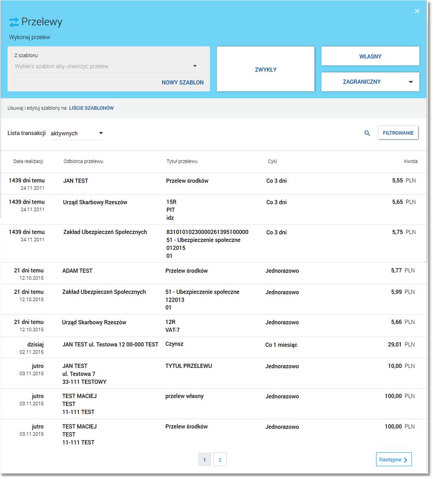Click the Odbiorca przelewu column header
Image resolution: width=433 pixels, height=479 pixels.
[x=83, y=161]
